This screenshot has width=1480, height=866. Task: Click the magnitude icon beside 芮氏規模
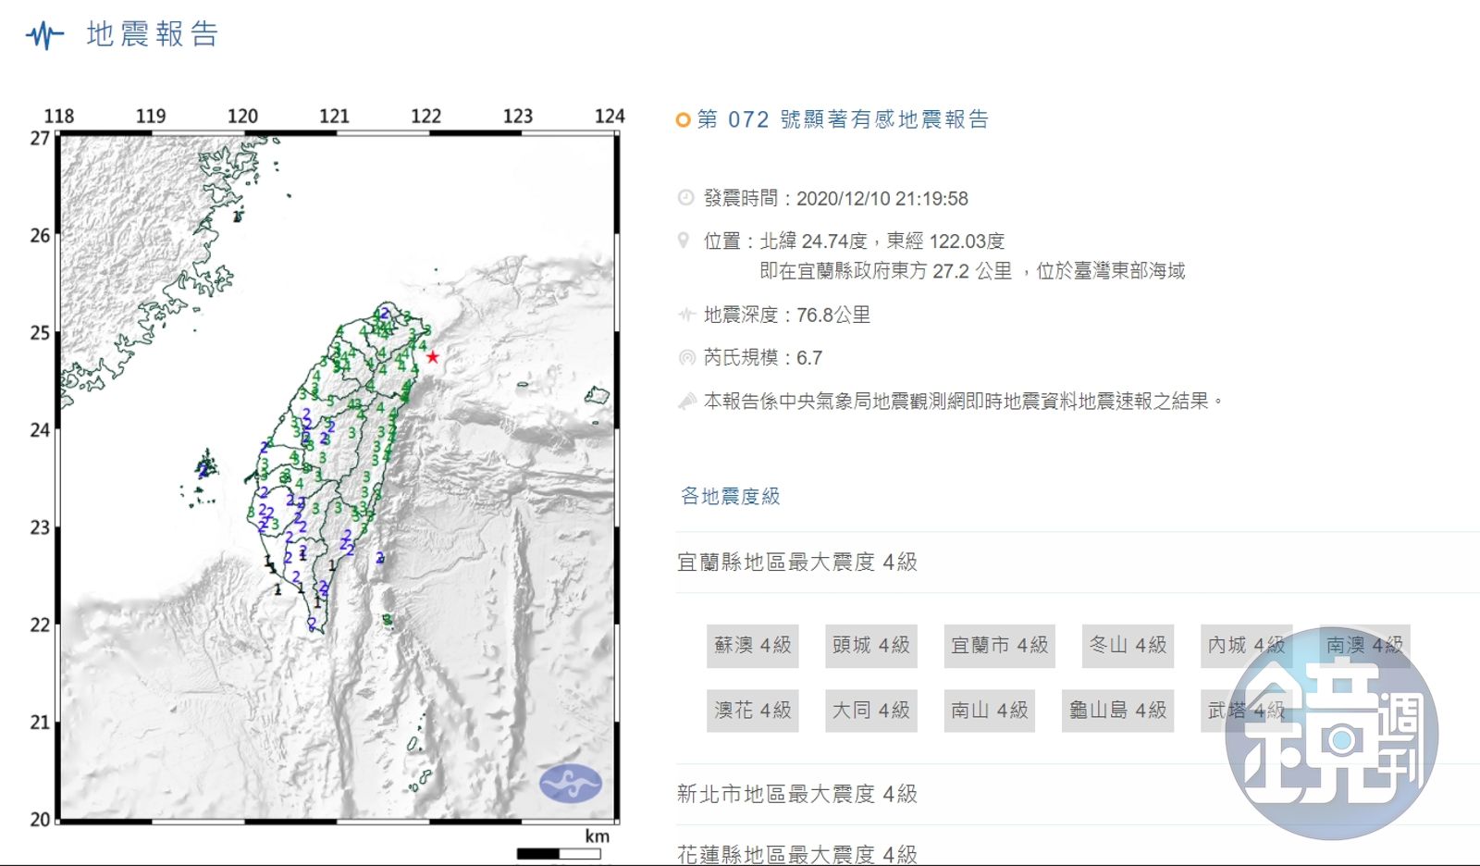[686, 357]
